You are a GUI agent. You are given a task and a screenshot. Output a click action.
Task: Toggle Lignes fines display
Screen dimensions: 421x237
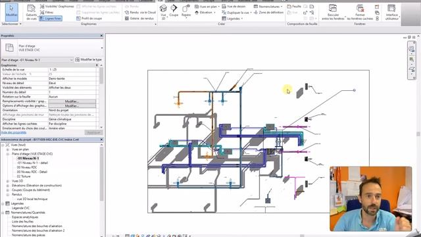[51, 18]
